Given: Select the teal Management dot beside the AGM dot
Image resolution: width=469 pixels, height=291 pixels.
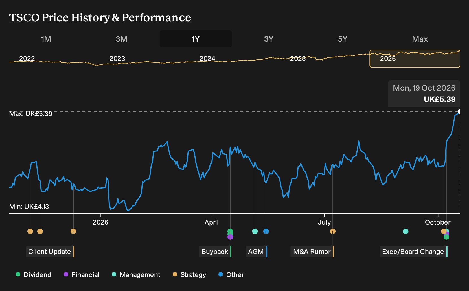Looking at the screenshot, I should click(x=255, y=231).
